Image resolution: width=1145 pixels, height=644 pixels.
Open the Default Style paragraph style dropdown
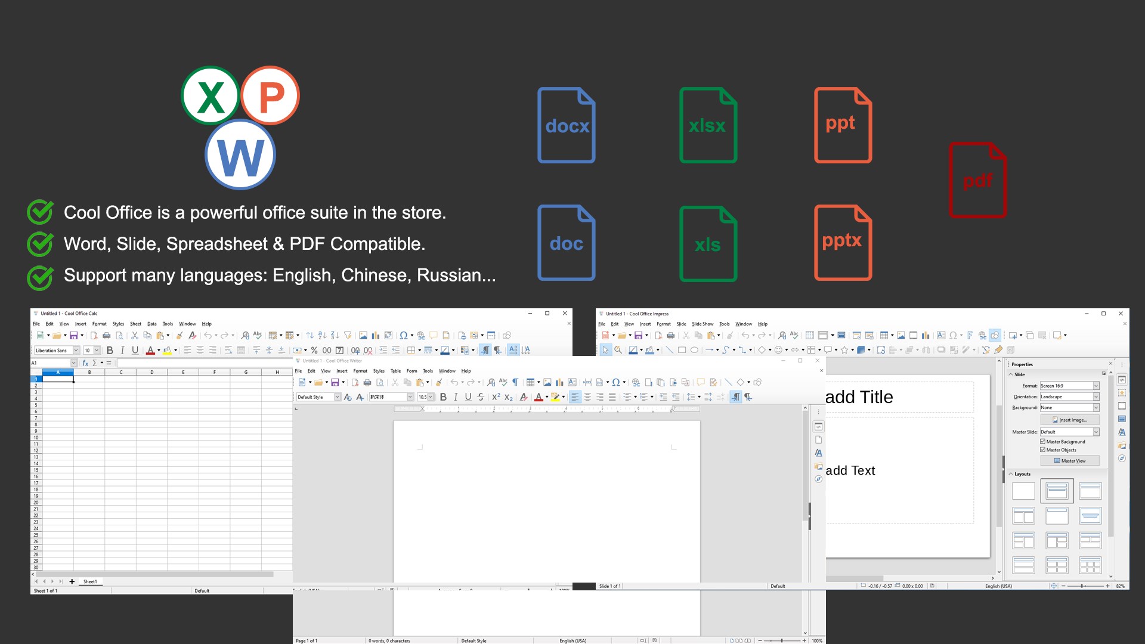coord(337,397)
